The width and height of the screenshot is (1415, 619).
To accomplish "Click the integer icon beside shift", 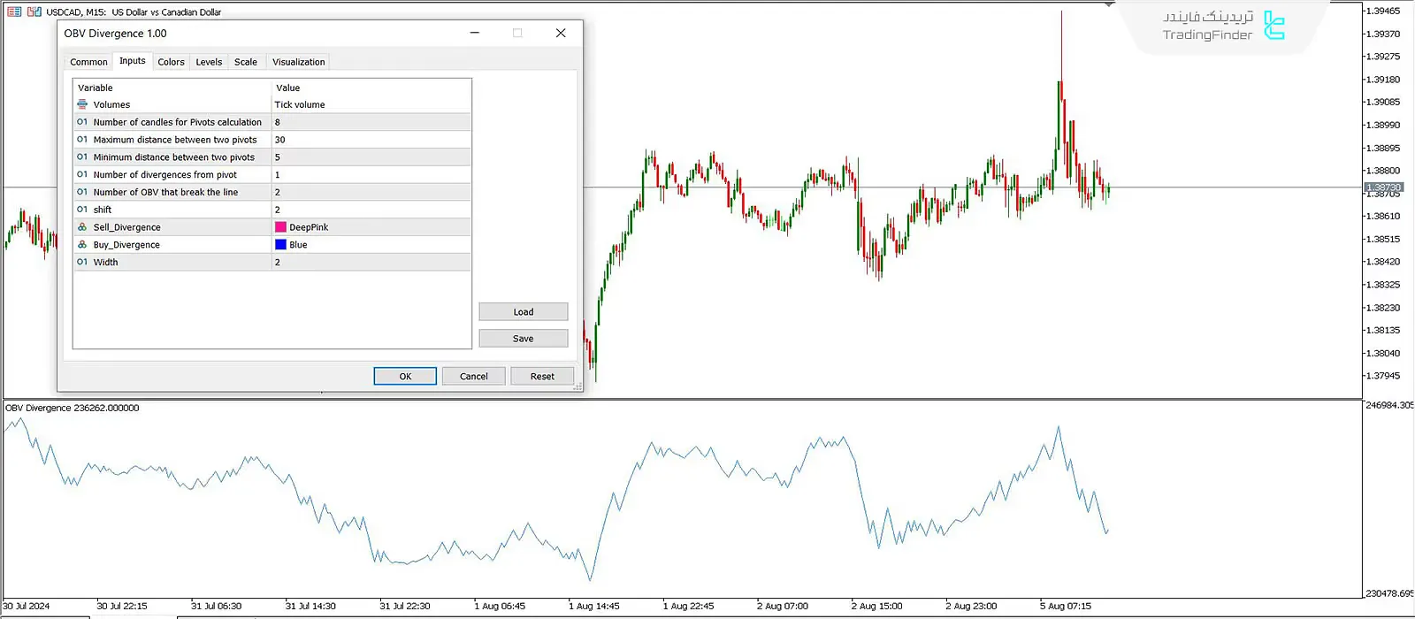I will tap(82, 210).
